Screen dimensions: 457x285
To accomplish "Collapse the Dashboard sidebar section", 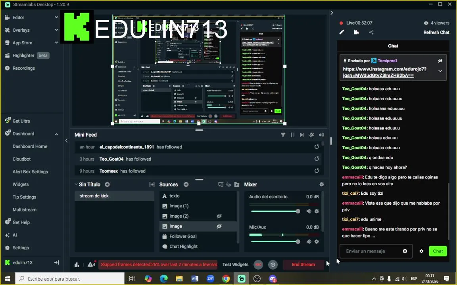I will click(x=56, y=134).
